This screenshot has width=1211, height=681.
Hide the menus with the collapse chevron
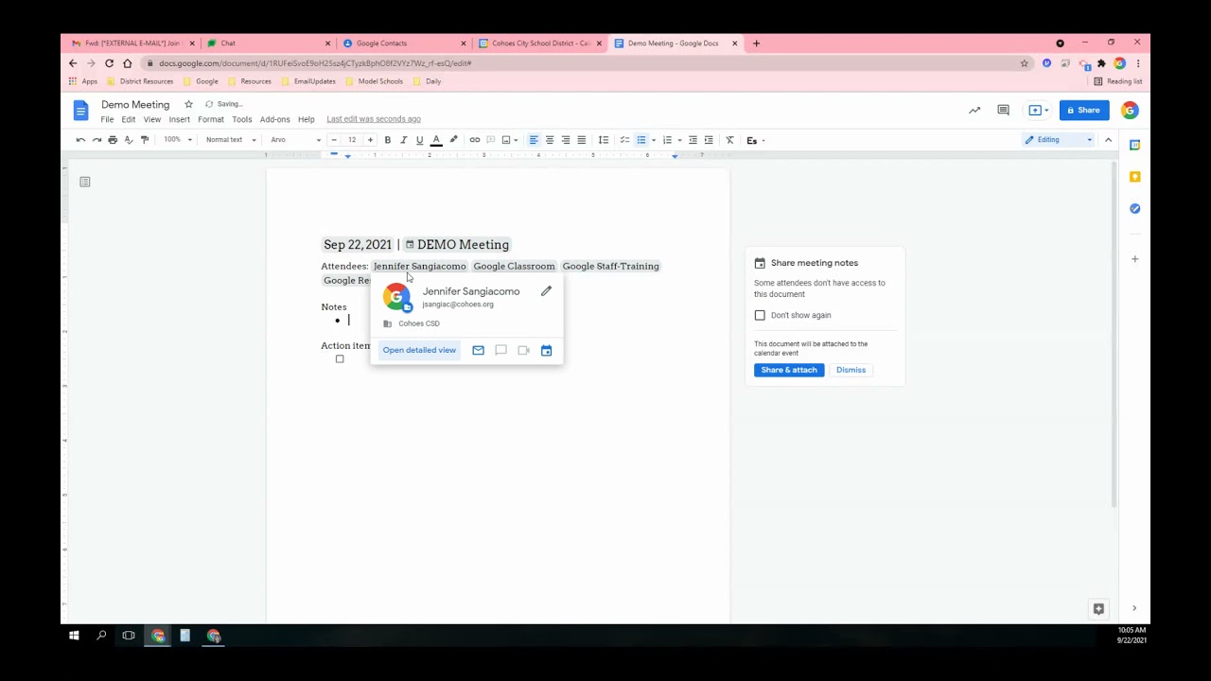[x=1108, y=140]
